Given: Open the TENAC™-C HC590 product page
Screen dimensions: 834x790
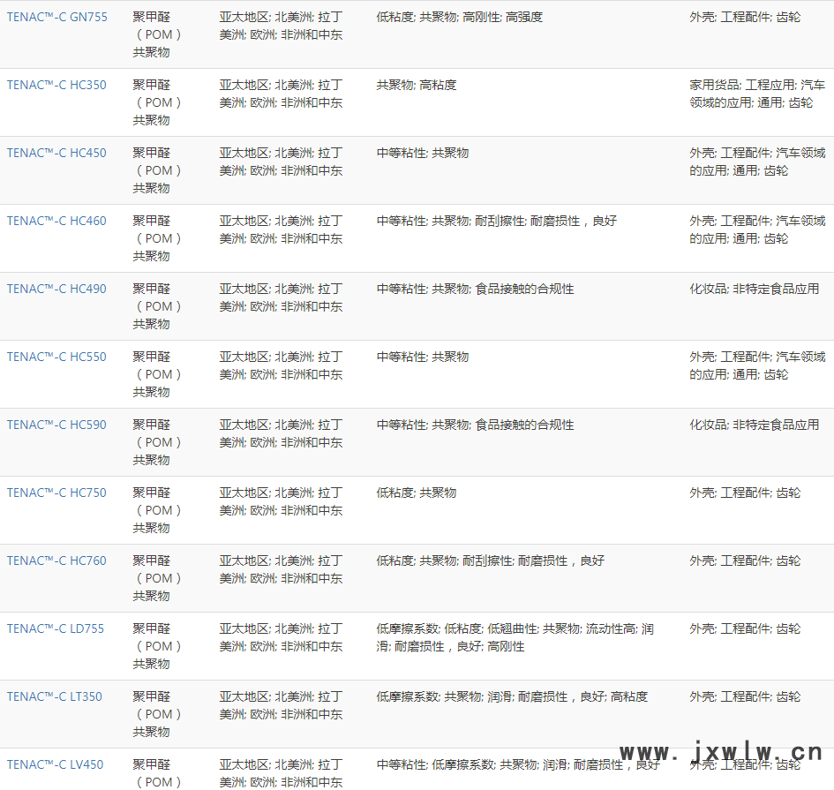Looking at the screenshot, I should click(56, 425).
